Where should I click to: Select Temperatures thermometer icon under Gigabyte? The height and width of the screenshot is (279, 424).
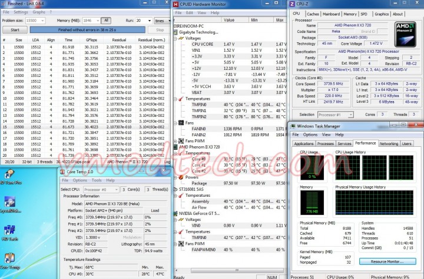pos(181,99)
